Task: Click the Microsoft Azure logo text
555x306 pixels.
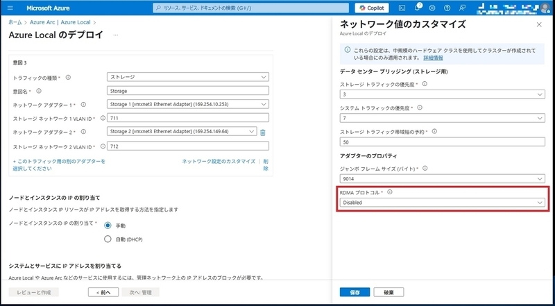Action: (48, 8)
